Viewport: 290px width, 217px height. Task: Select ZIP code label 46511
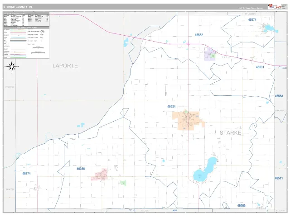point(279,178)
